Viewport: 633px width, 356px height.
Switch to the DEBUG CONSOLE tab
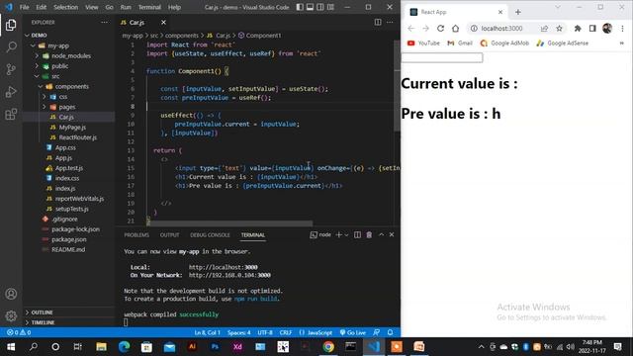210,235
